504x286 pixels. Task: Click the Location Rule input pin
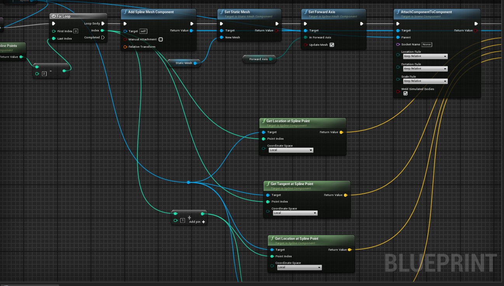click(398, 55)
